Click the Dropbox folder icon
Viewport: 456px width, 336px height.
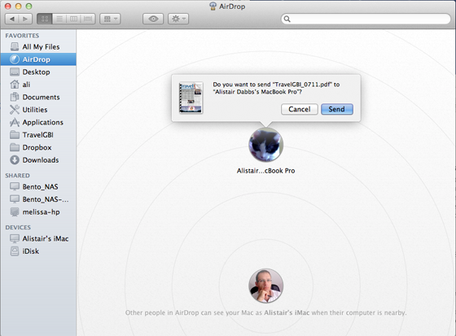(x=15, y=147)
